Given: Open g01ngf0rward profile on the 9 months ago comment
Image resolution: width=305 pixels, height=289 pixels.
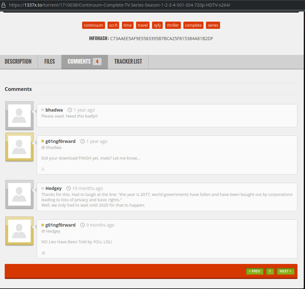Looking at the screenshot, I should click(x=60, y=225).
